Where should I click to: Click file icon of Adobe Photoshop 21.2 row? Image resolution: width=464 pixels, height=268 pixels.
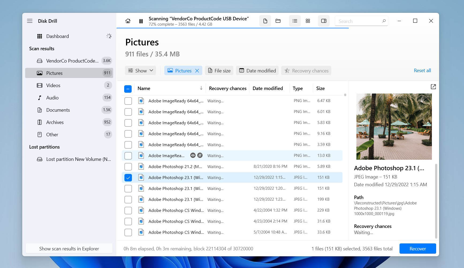(x=141, y=166)
